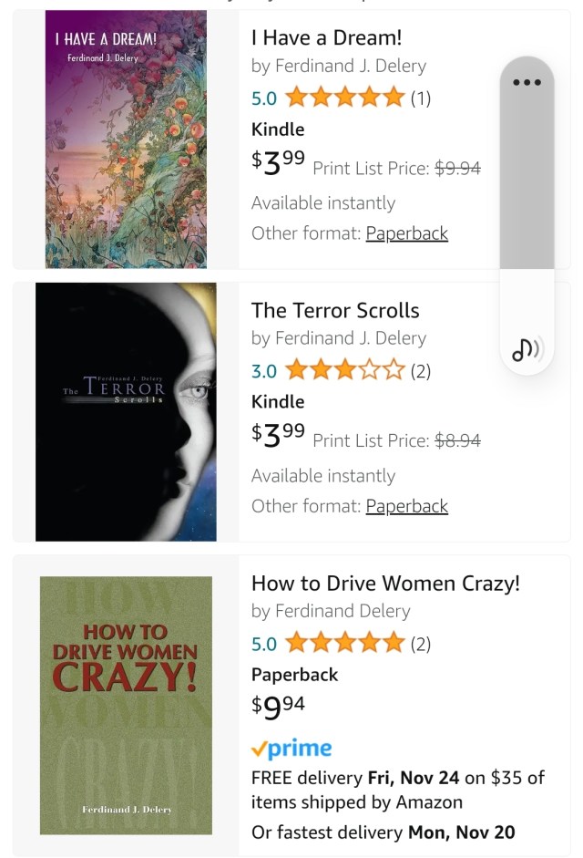Tap the 3.0 rating number for The Terror Scrolls
583x858 pixels.
click(264, 371)
